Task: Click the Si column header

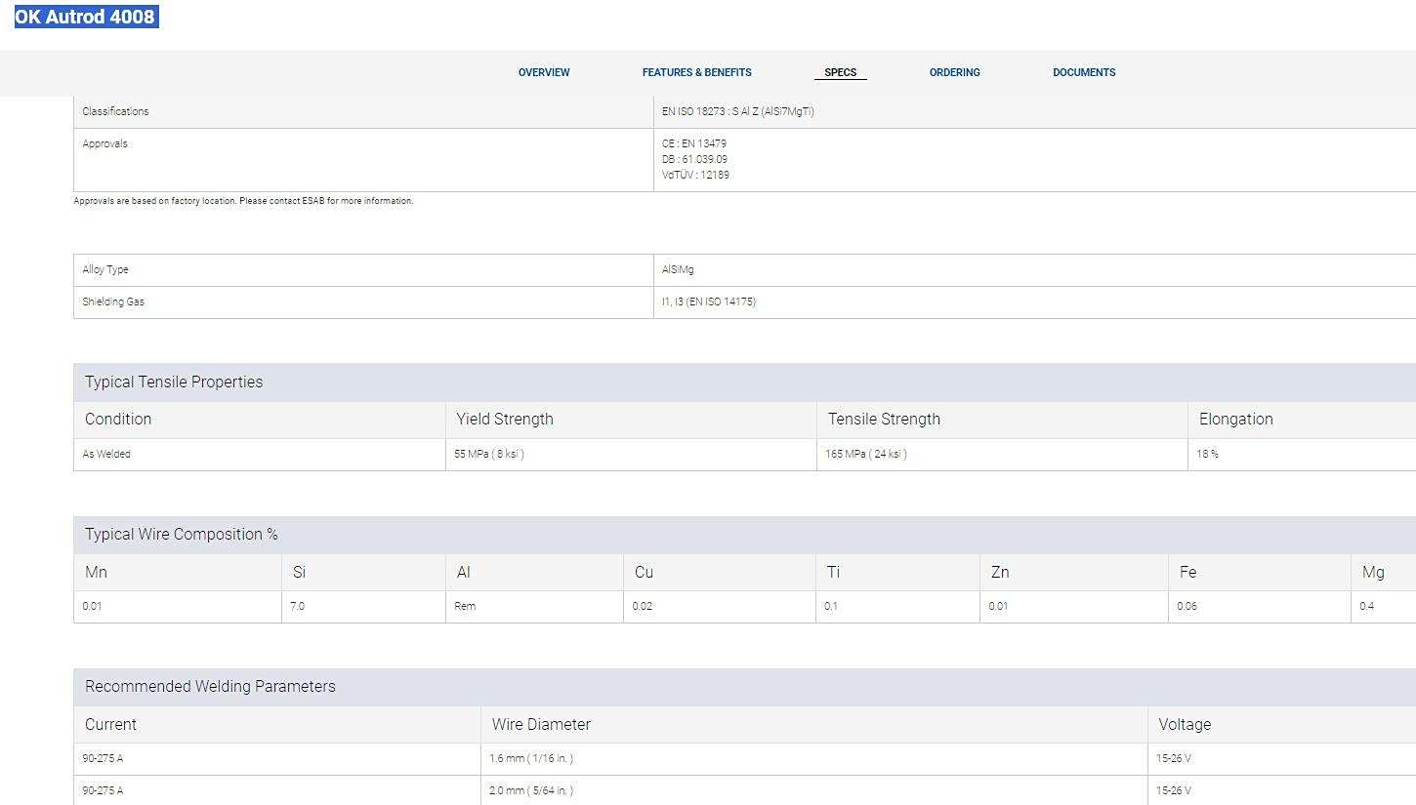Action: pos(299,572)
